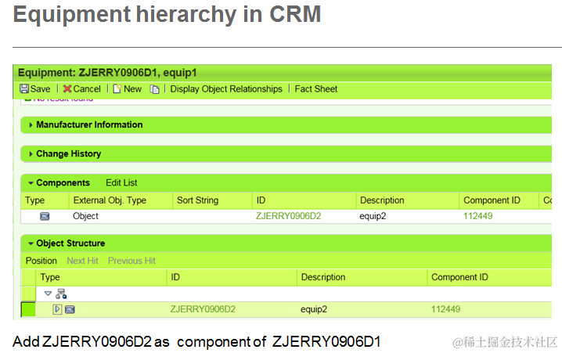Select the ZJERRY0906D2 row selector in Object Structure

(x=28, y=309)
